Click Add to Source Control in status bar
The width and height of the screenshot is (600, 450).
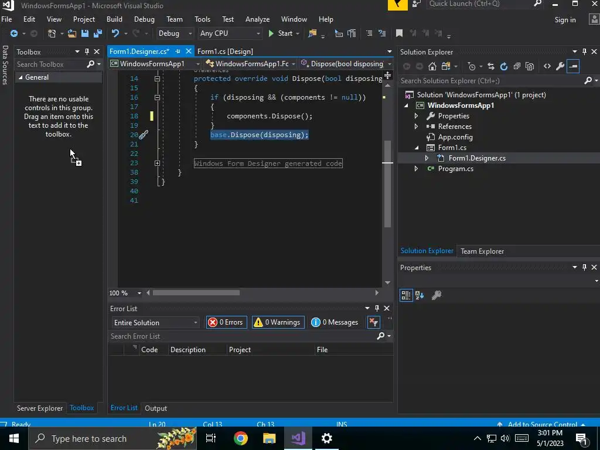point(543,424)
